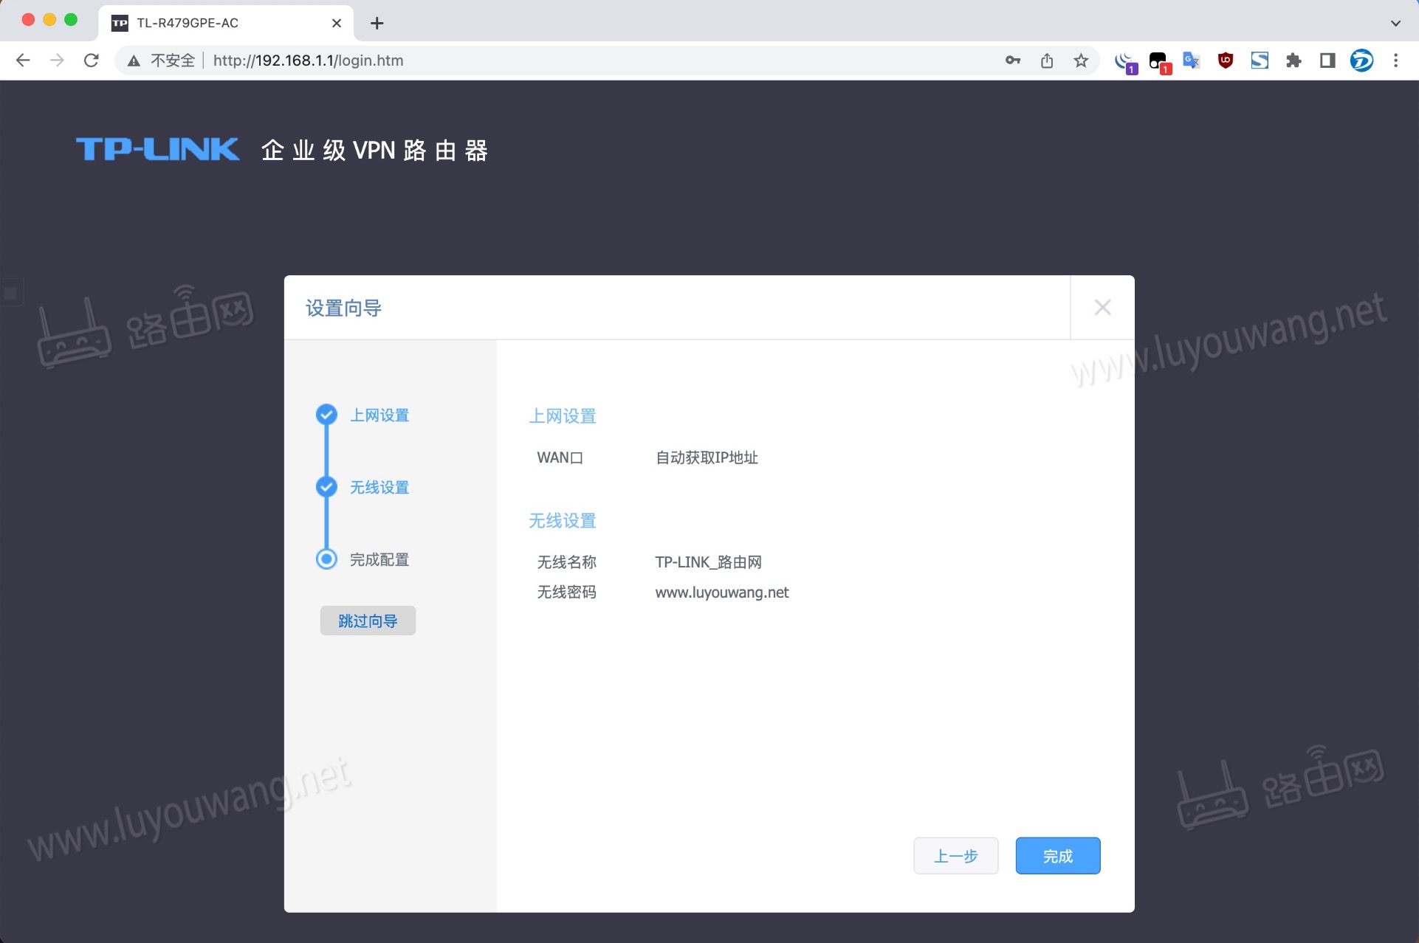Click 跳过向导 to skip the wizard

point(367,620)
